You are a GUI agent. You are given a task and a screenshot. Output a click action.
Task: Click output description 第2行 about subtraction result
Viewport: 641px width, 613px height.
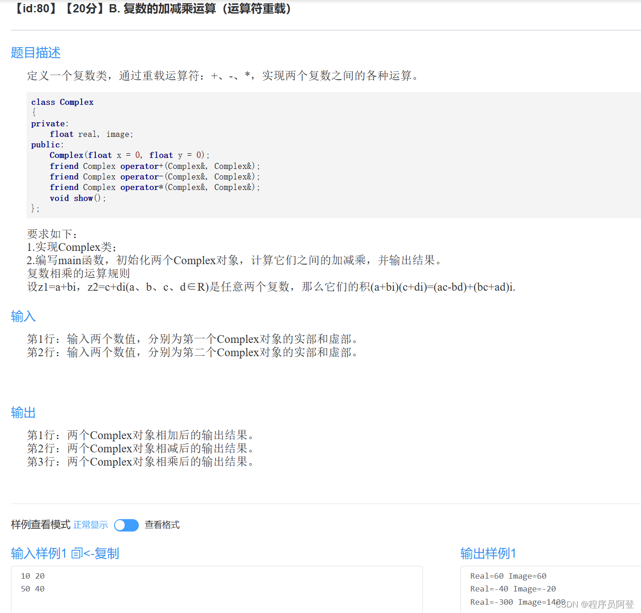pos(141,449)
